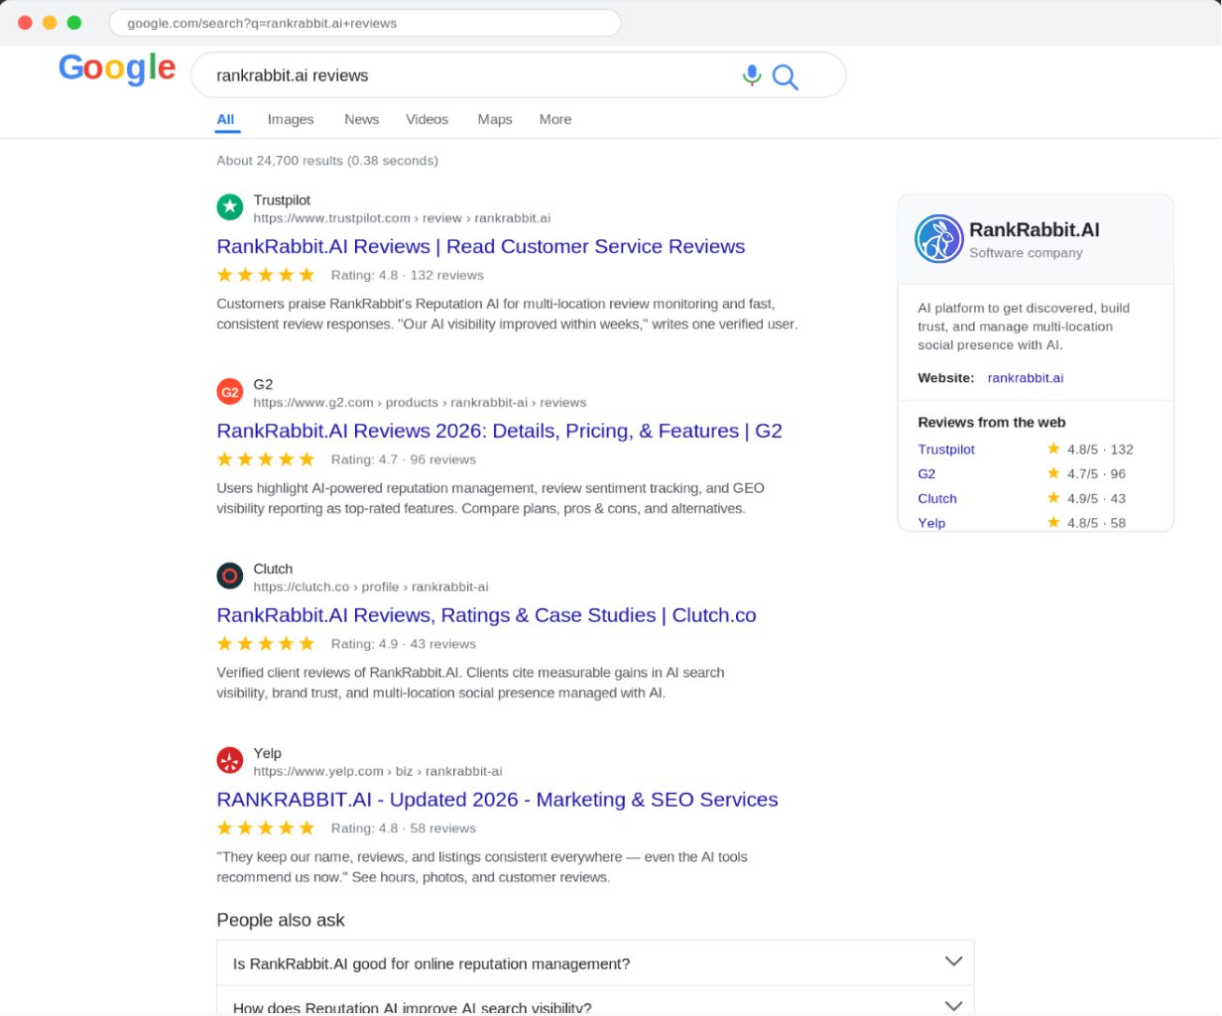Image resolution: width=1222 pixels, height=1016 pixels.
Task: Click the trustpilot.com breadcrumb URL
Action: (402, 218)
